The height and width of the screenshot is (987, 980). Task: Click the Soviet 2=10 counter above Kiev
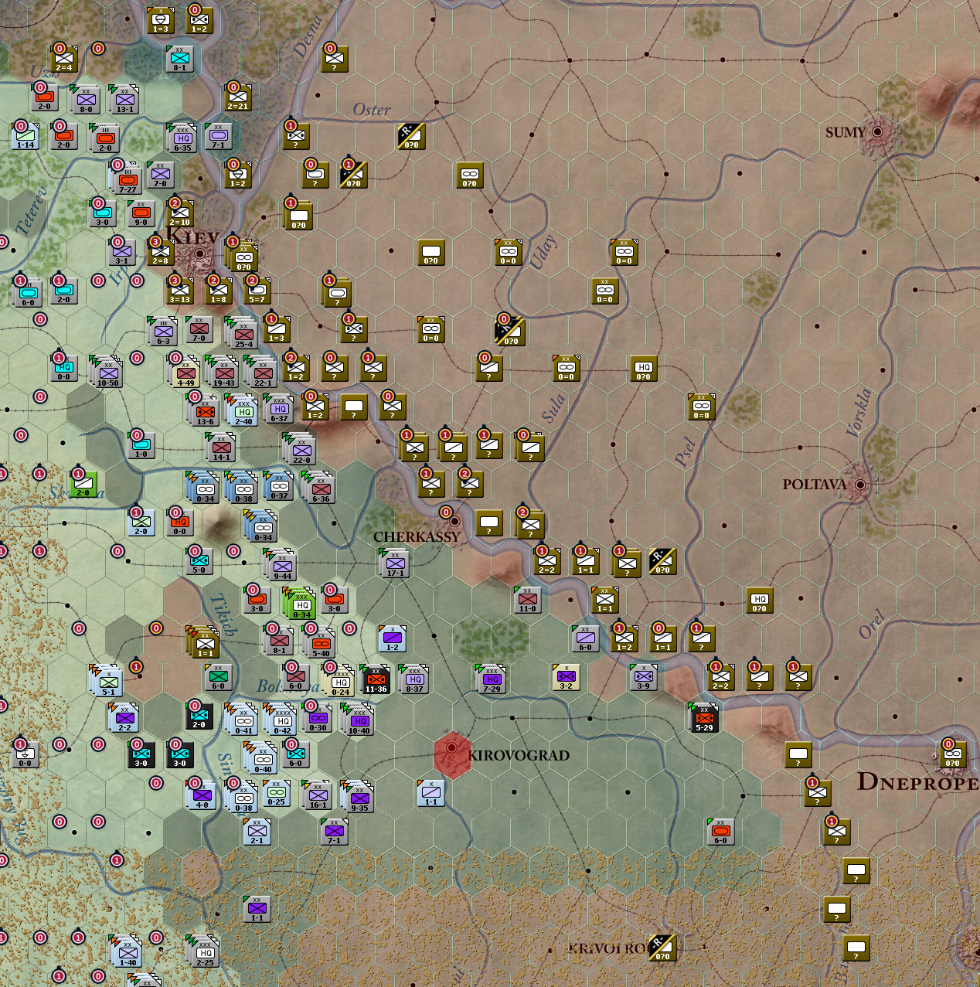(180, 214)
